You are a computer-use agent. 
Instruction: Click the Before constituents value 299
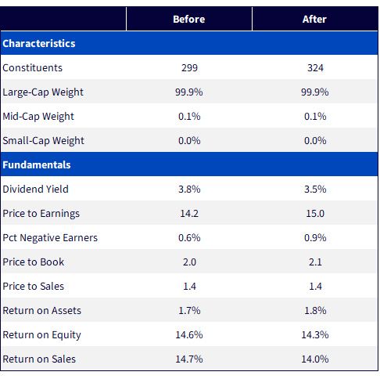click(189, 68)
